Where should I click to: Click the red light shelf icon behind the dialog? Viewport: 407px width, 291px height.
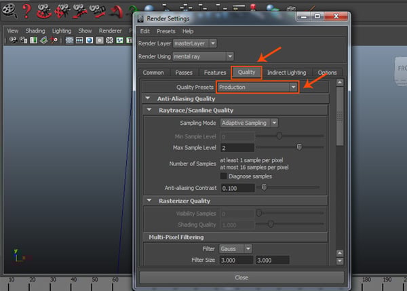click(x=253, y=7)
